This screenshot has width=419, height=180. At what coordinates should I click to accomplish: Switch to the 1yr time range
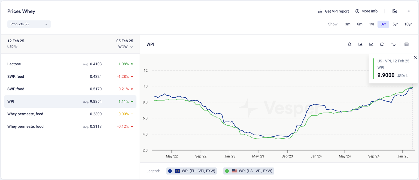tap(372, 24)
